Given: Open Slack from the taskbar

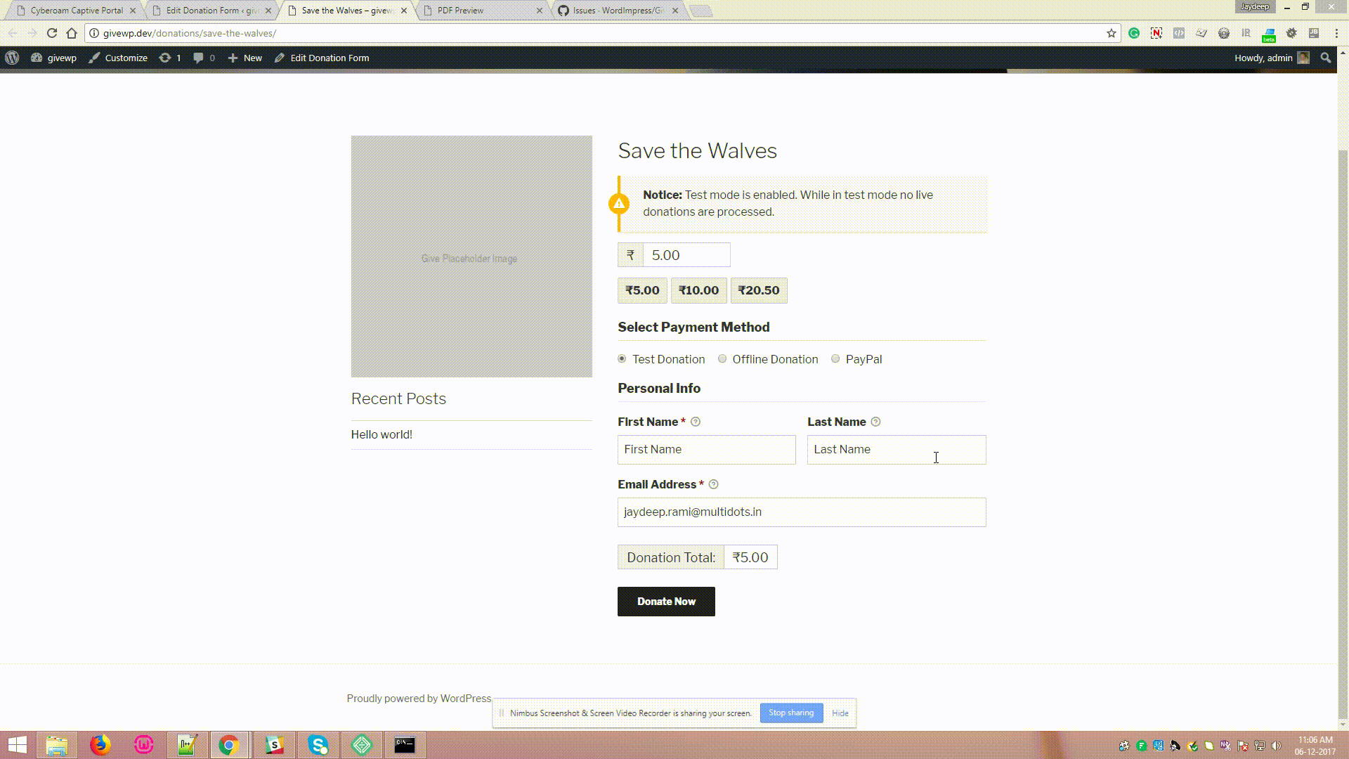Looking at the screenshot, I should 274,745.
